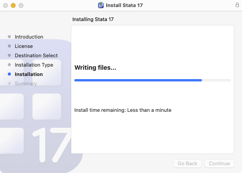Click the blue bullet beside Installation
This screenshot has width=242, height=173.
9,74
